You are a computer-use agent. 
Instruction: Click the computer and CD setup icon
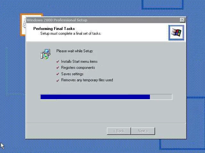[45, 54]
